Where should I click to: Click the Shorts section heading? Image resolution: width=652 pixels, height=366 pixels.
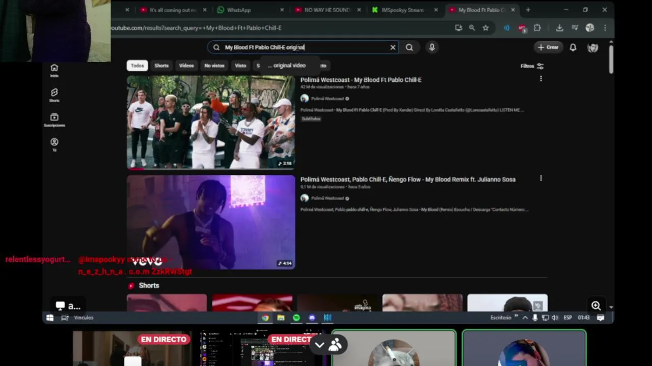pyautogui.click(x=149, y=286)
